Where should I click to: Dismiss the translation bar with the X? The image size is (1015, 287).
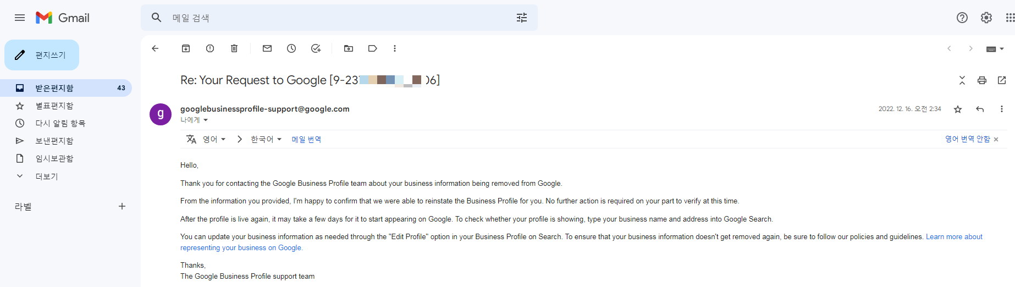pyautogui.click(x=996, y=140)
